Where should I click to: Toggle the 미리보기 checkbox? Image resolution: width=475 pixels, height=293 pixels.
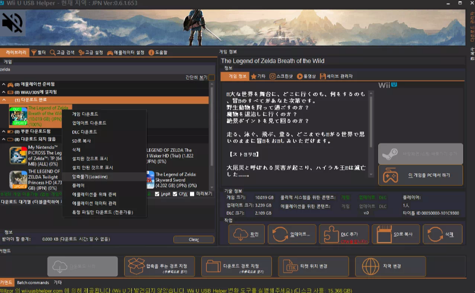pyautogui.click(x=192, y=194)
